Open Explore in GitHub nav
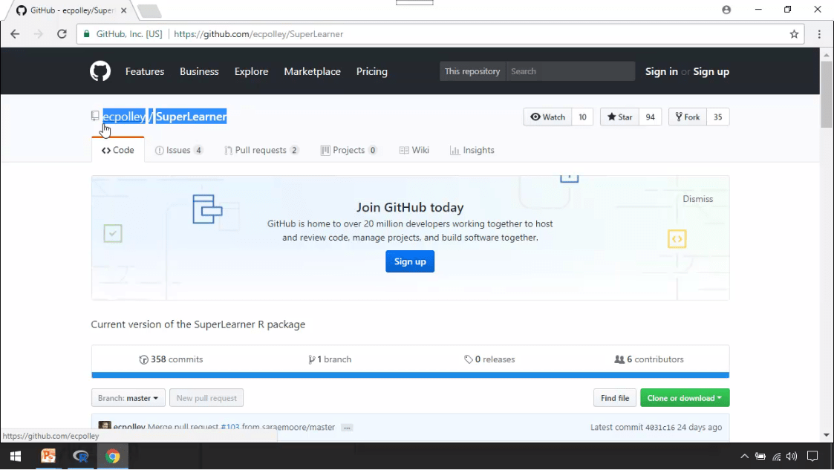 point(251,71)
